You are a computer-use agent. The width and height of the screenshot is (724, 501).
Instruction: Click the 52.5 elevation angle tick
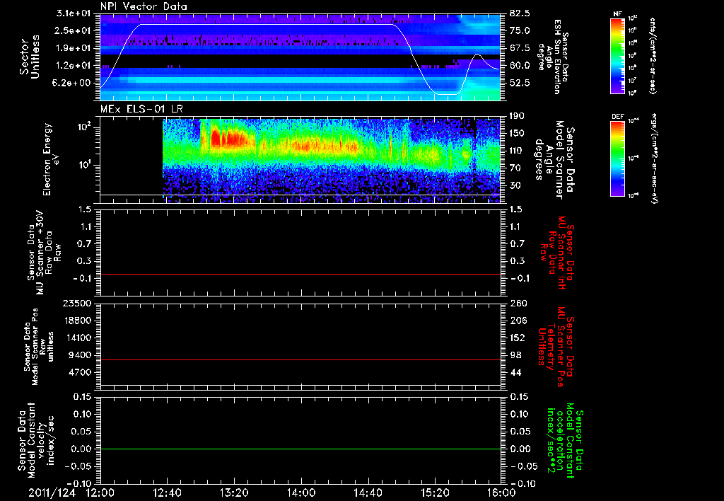coord(520,83)
